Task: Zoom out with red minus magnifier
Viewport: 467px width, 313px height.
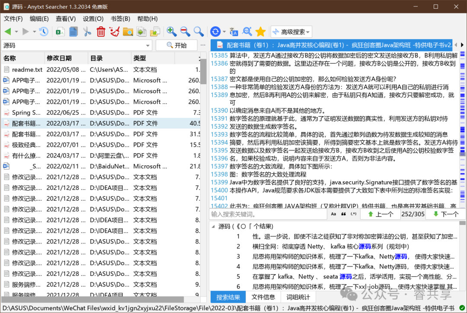Action: (185, 32)
